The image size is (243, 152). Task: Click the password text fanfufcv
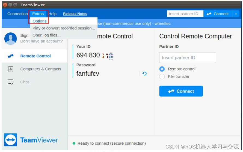(x=88, y=74)
